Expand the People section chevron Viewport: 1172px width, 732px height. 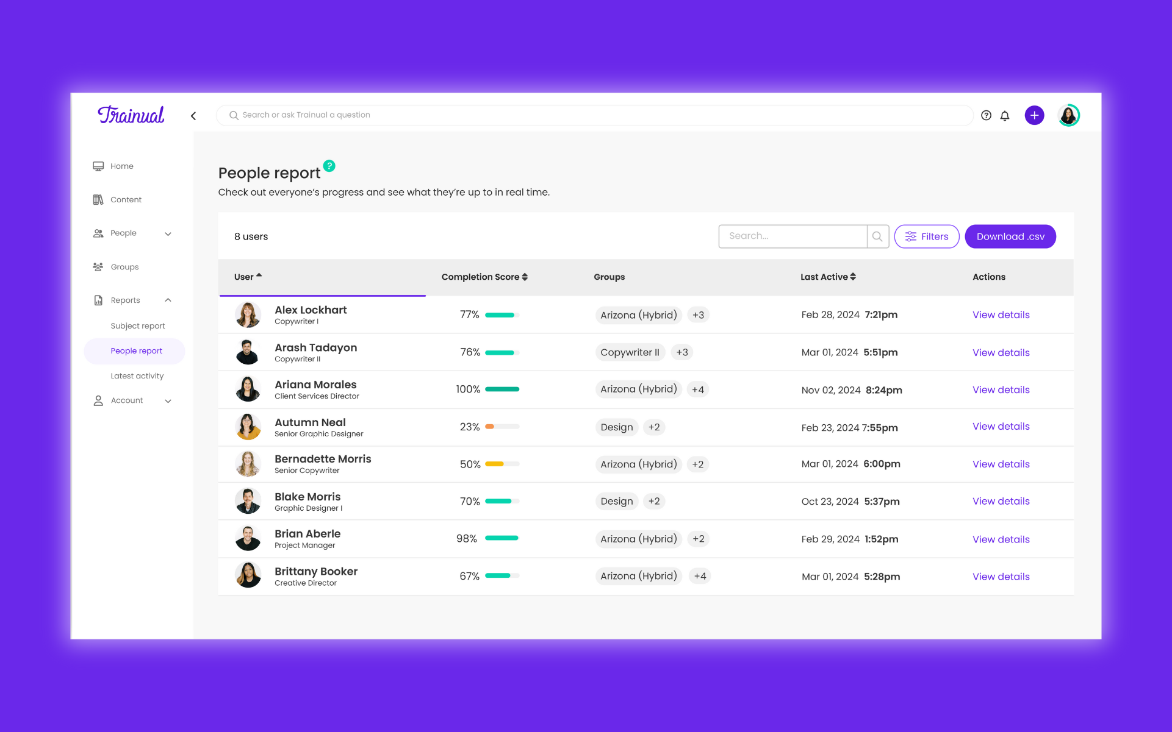tap(168, 233)
